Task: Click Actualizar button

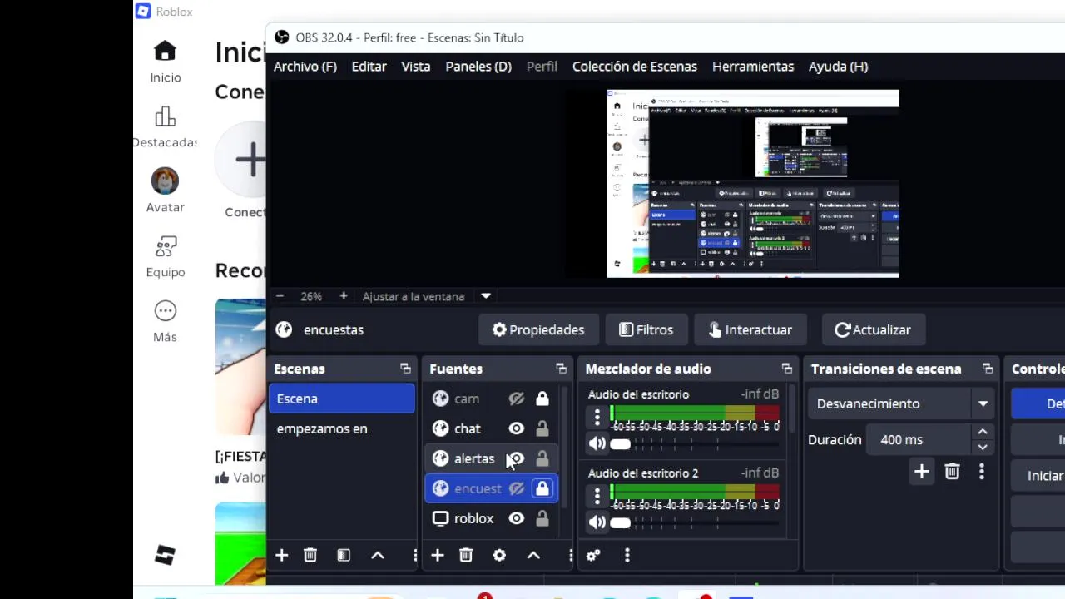Action: tap(873, 330)
